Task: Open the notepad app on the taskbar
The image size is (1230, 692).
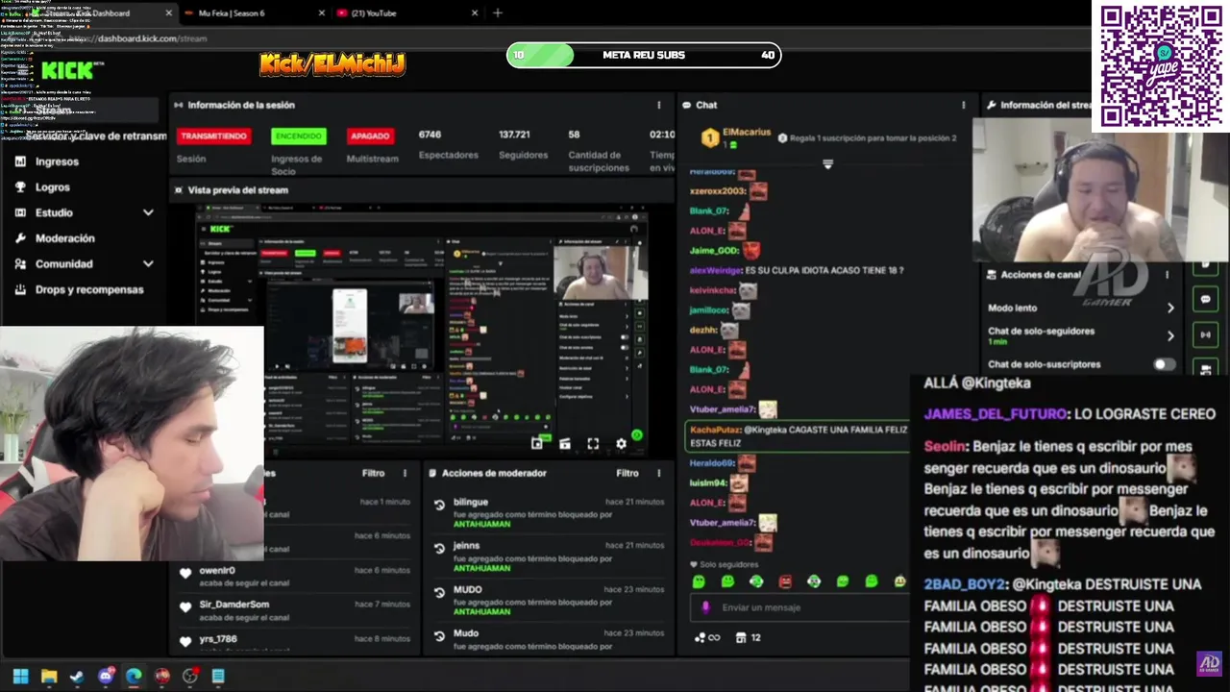Action: coord(218,677)
